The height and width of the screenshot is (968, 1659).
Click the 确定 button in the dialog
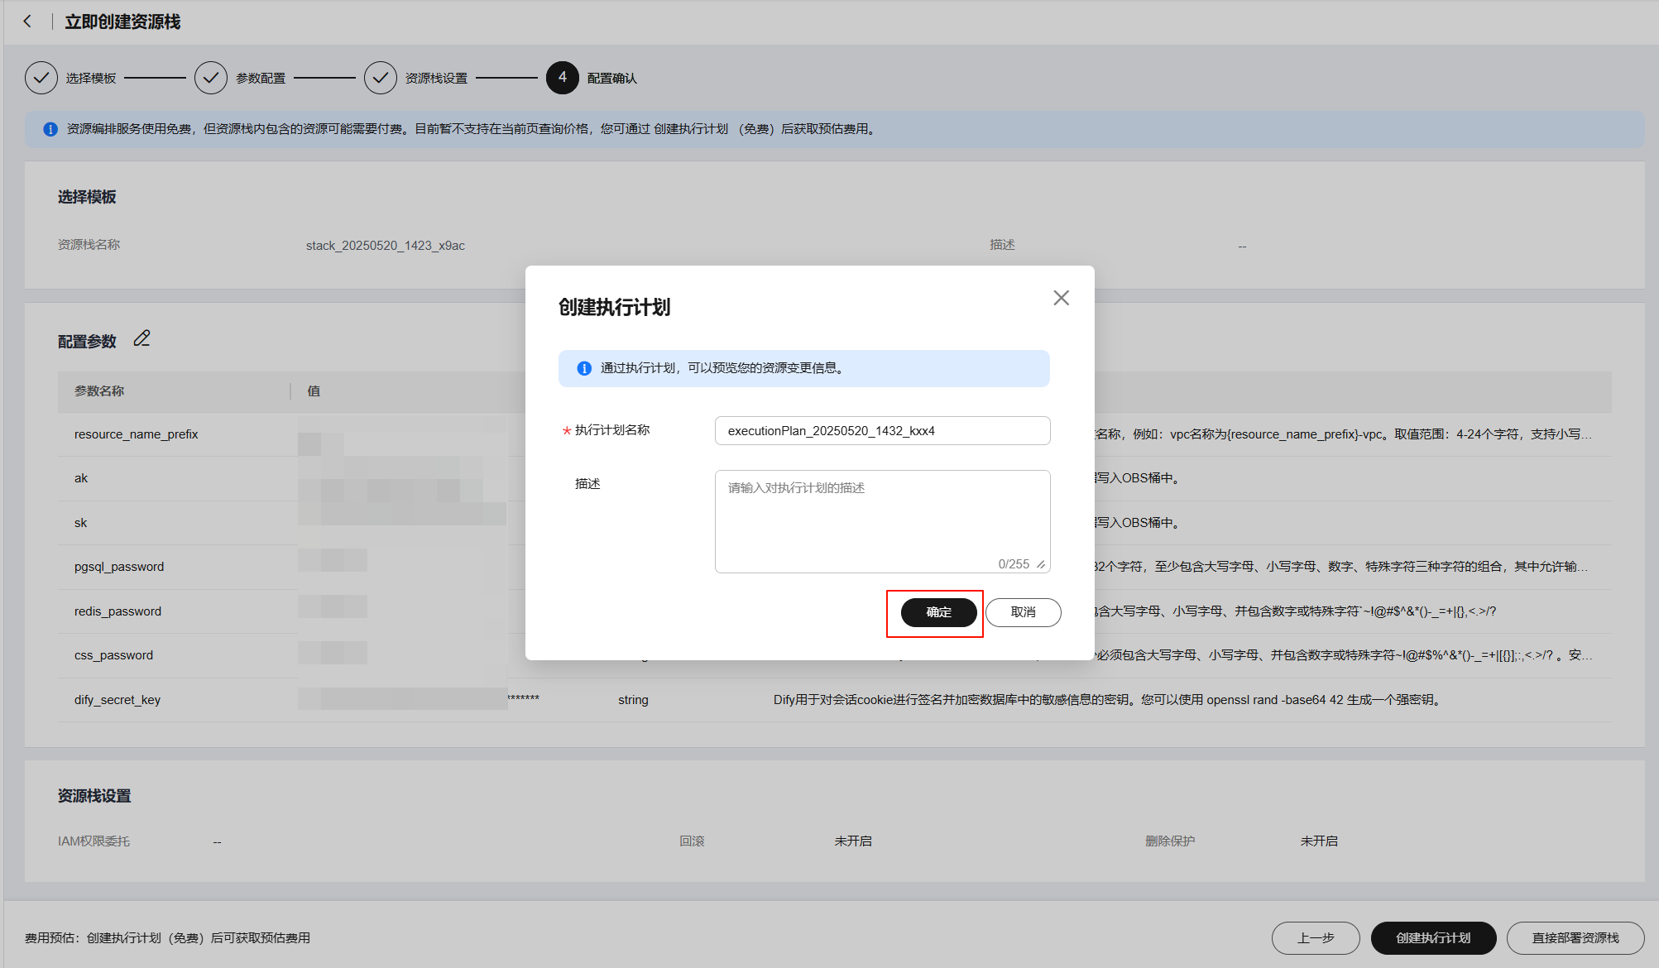pos(938,612)
